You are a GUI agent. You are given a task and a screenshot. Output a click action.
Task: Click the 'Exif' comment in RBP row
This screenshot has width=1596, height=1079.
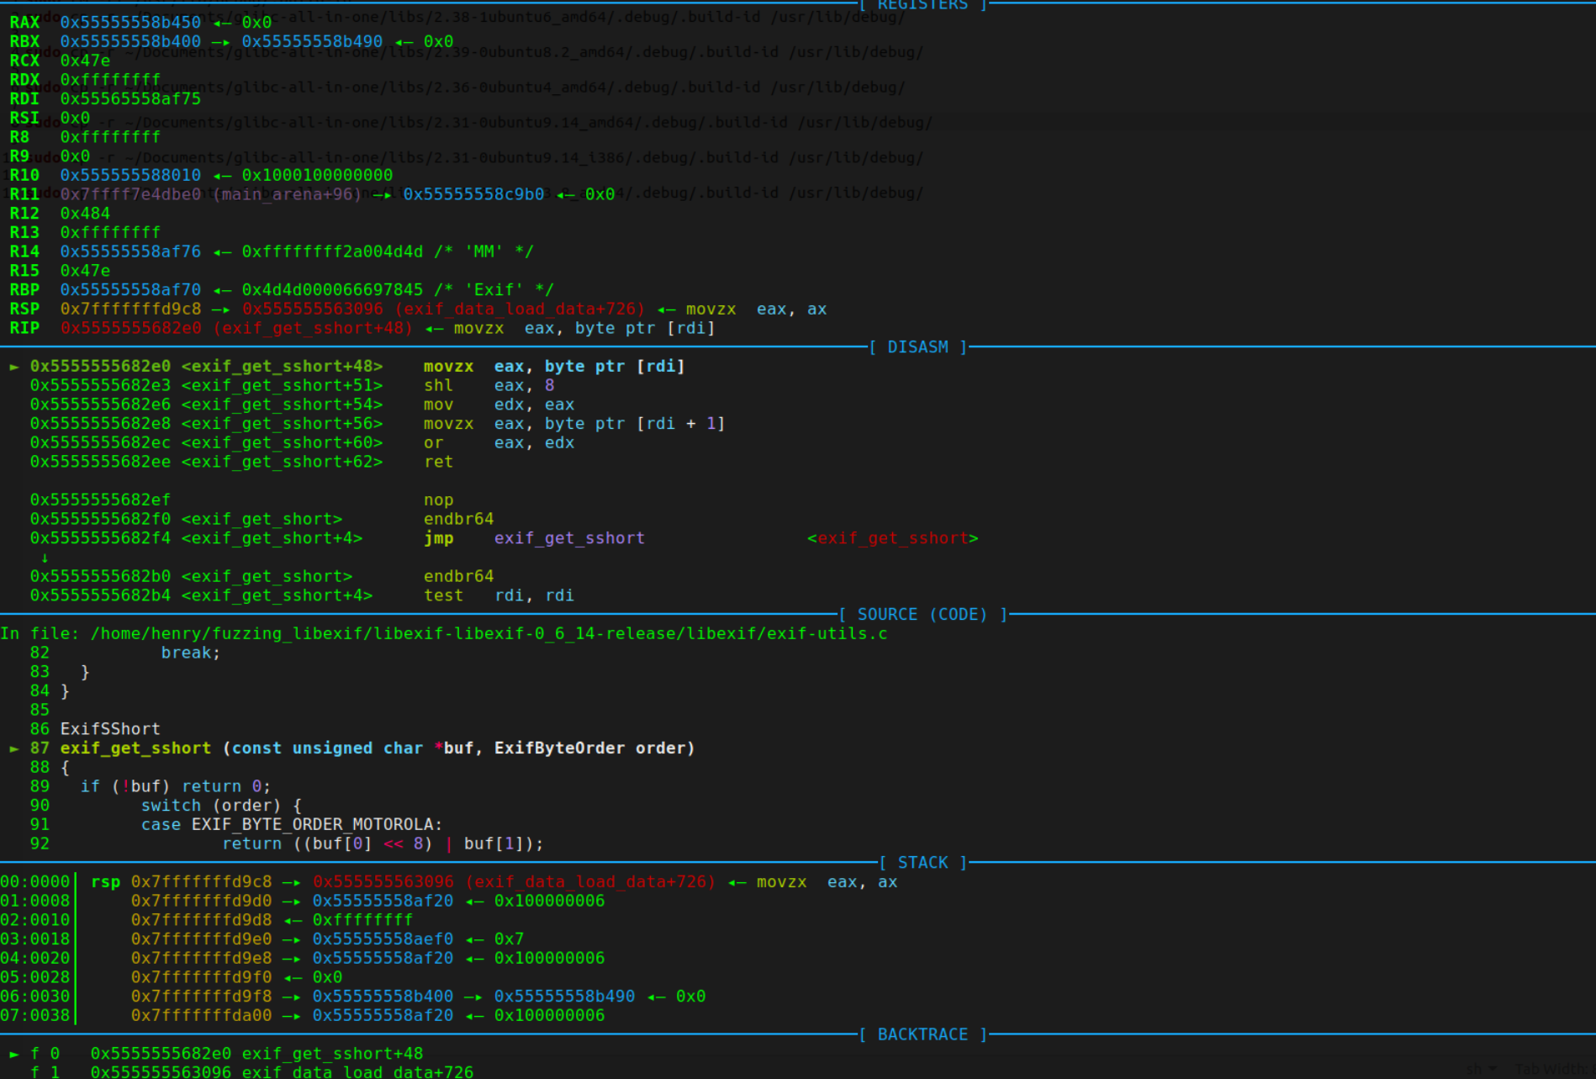pyautogui.click(x=494, y=290)
